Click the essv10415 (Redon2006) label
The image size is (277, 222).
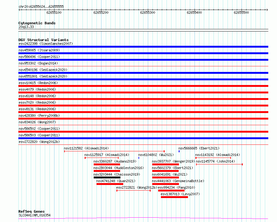coord(38,83)
